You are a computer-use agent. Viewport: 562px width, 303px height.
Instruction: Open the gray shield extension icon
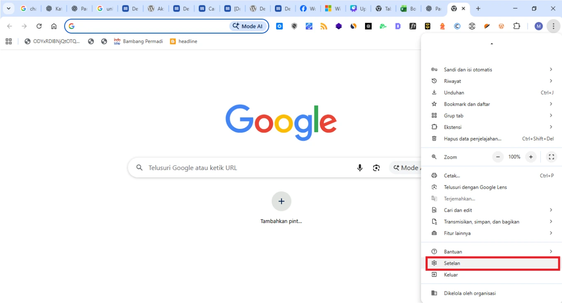click(x=294, y=26)
